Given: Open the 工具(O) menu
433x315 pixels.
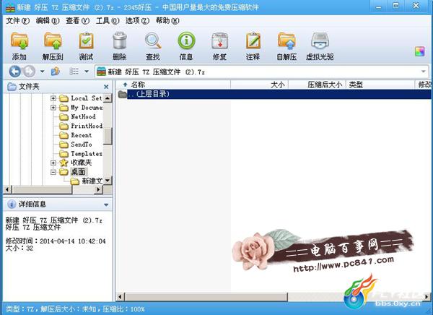Looking at the screenshot, I should tap(108, 21).
